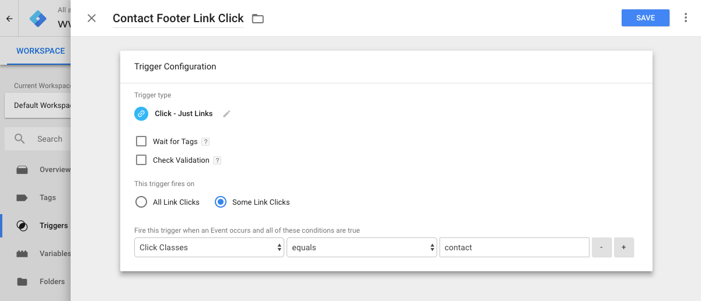Open the three-dot more options menu

click(x=686, y=18)
